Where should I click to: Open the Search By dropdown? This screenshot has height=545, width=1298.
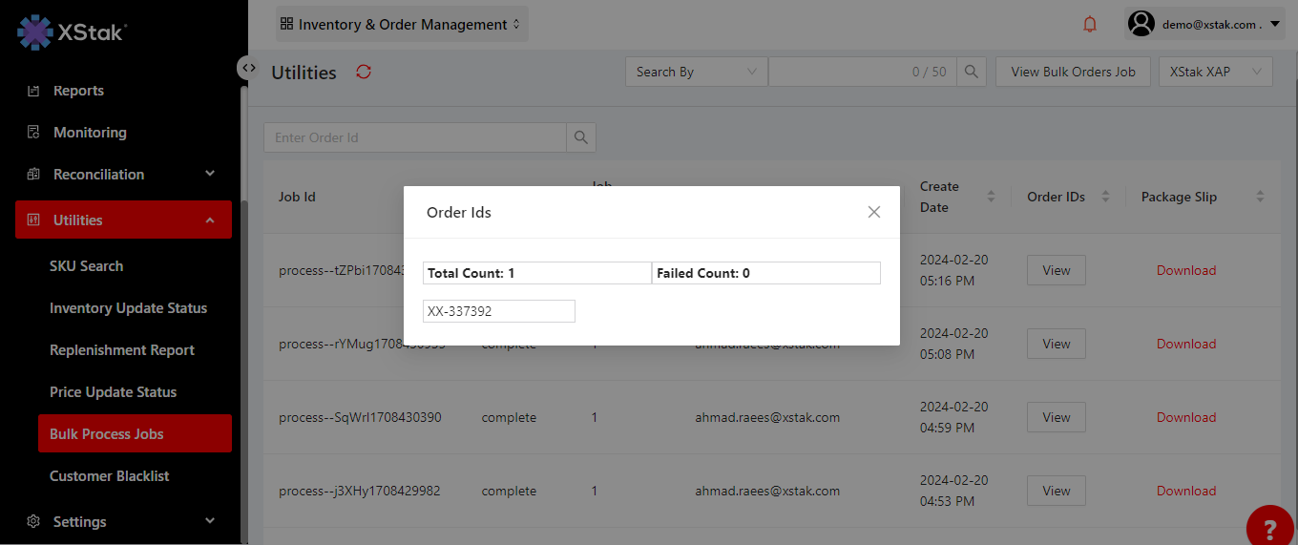click(x=696, y=72)
